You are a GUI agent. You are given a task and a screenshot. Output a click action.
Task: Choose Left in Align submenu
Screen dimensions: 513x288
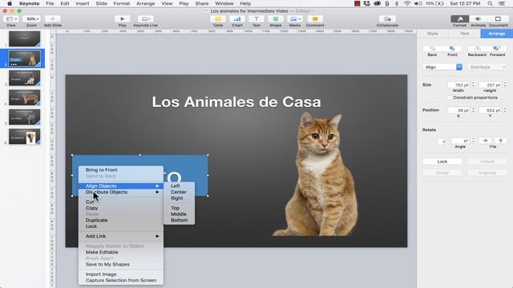click(x=179, y=186)
